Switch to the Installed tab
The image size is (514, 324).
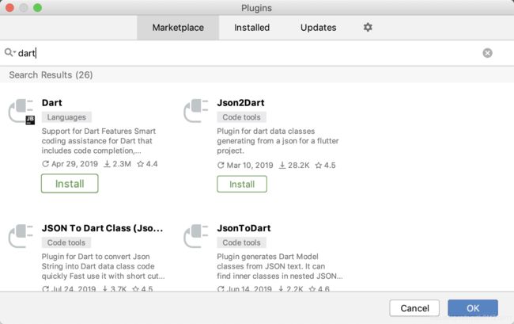pos(251,28)
